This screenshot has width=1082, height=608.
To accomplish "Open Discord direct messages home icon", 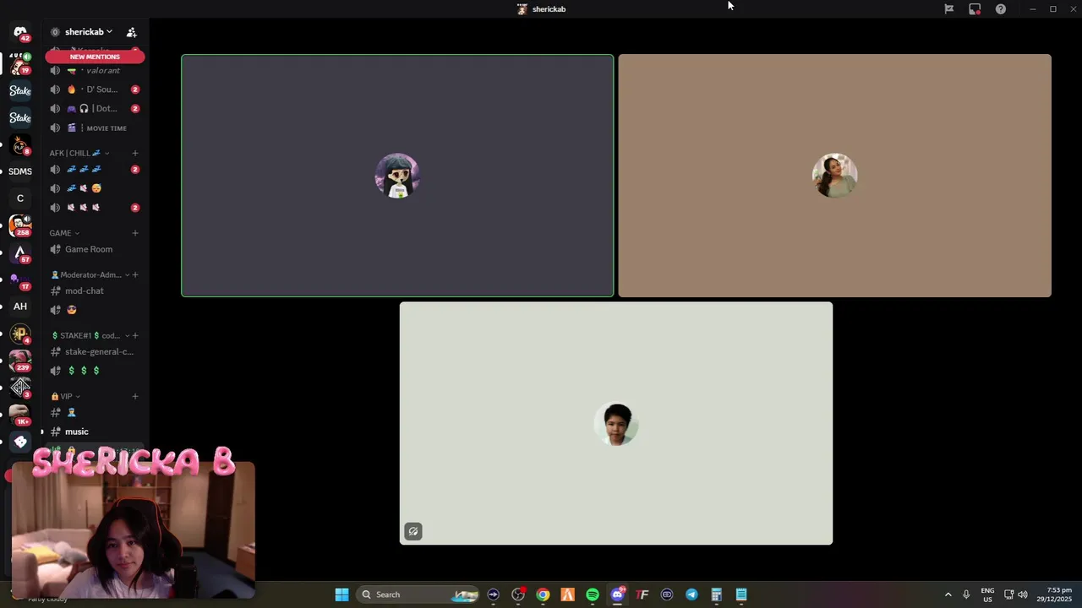I will tap(20, 33).
